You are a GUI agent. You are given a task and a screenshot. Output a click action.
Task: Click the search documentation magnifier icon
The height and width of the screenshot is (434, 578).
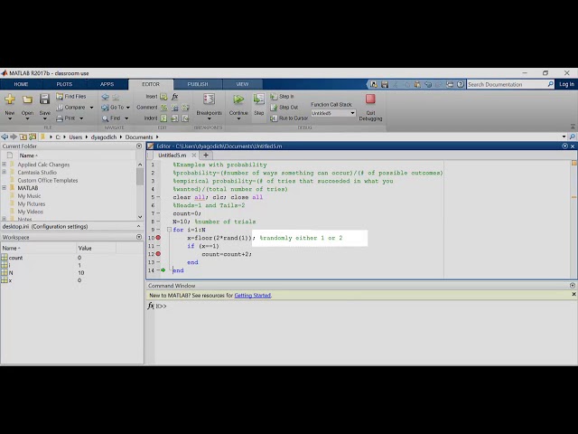click(x=550, y=84)
